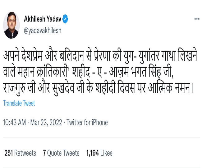Open the three-dot more options menu
The image size is (202, 168).
tap(196, 19)
